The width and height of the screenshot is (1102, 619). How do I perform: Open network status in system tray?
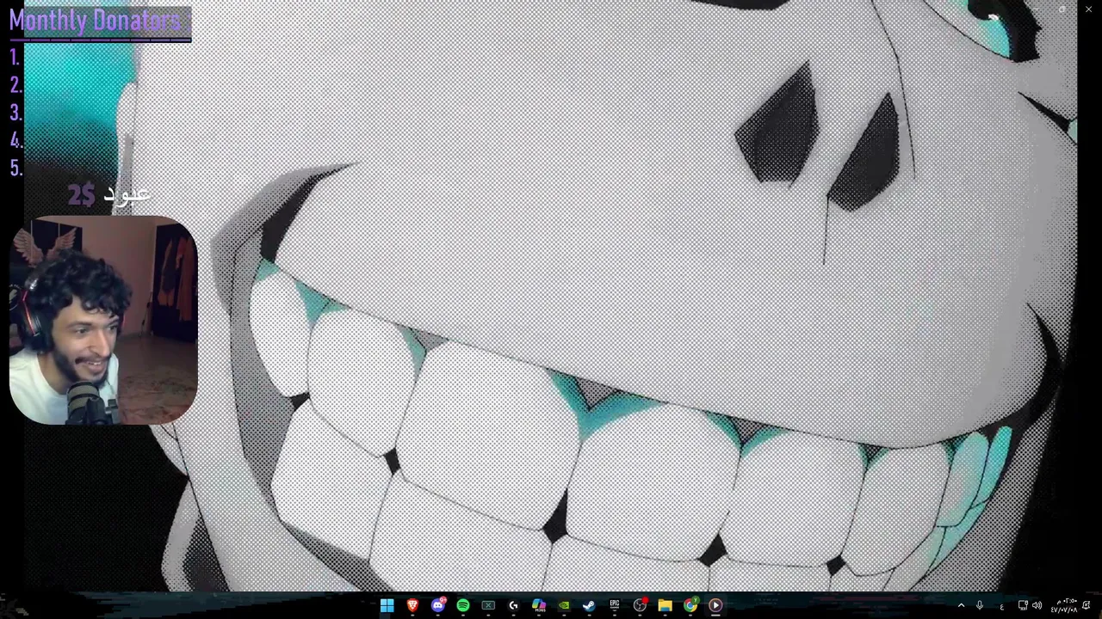(1023, 605)
